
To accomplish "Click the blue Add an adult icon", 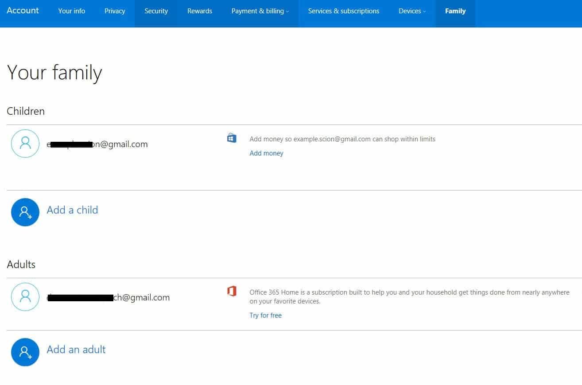I will 25,352.
